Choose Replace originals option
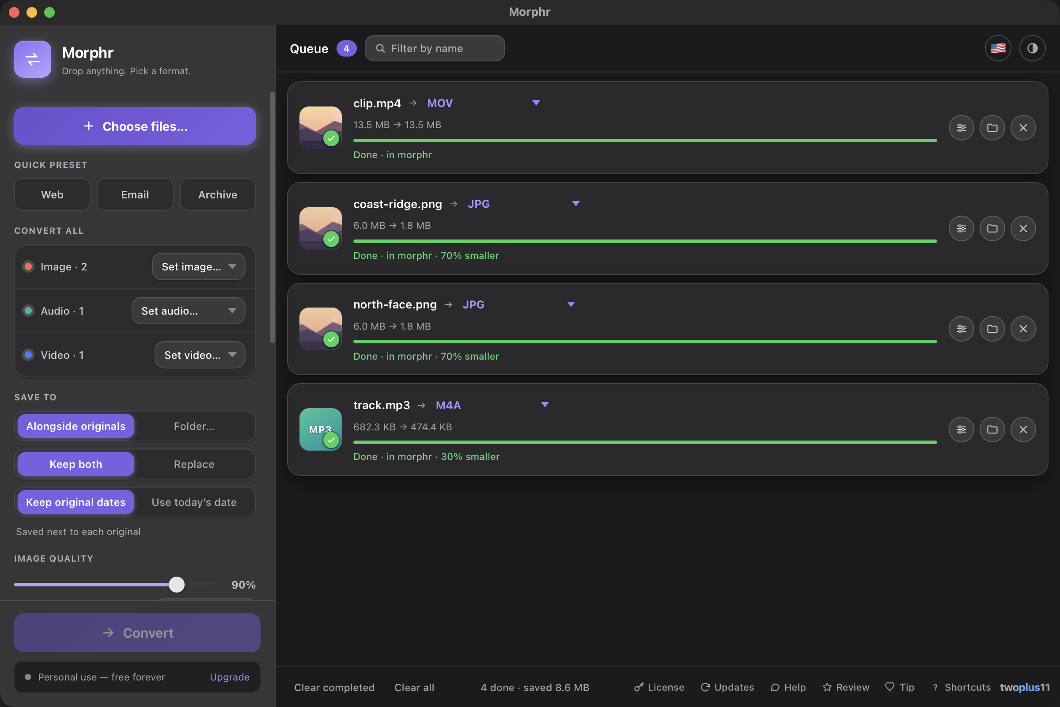The width and height of the screenshot is (1060, 707). [194, 464]
